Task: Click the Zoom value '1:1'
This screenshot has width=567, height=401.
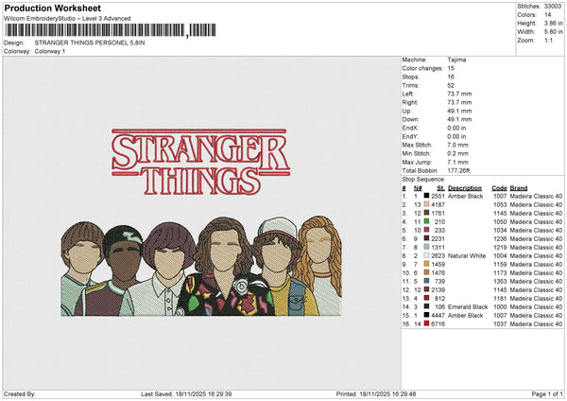Action: (548, 40)
